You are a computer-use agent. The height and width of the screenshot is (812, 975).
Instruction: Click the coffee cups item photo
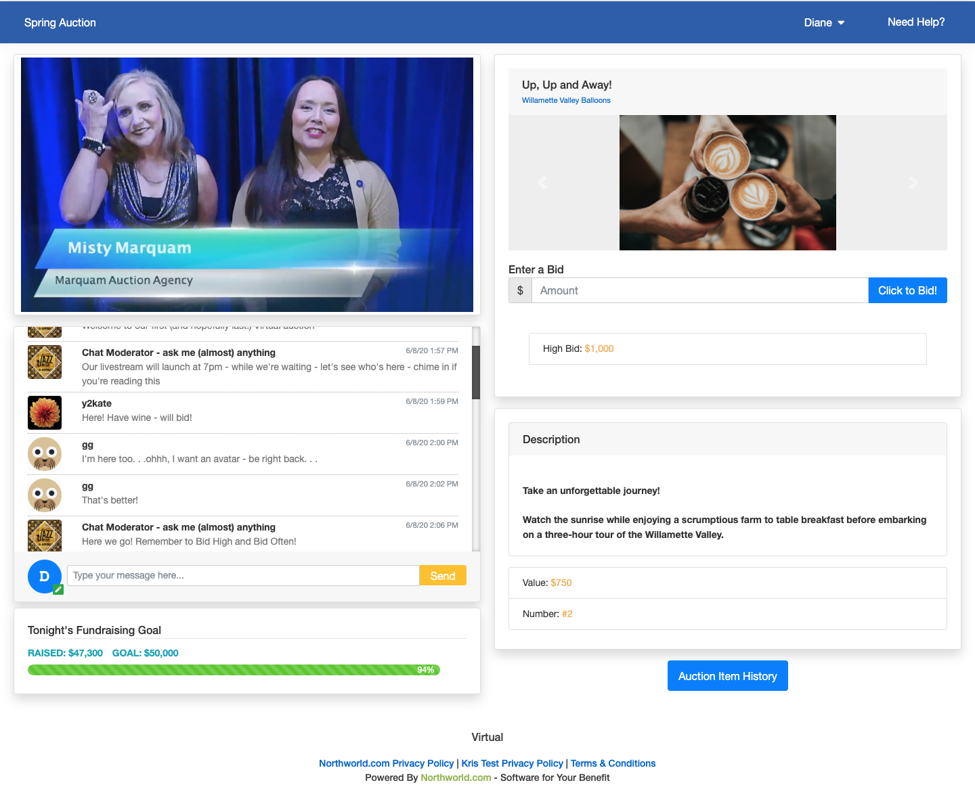tap(728, 183)
